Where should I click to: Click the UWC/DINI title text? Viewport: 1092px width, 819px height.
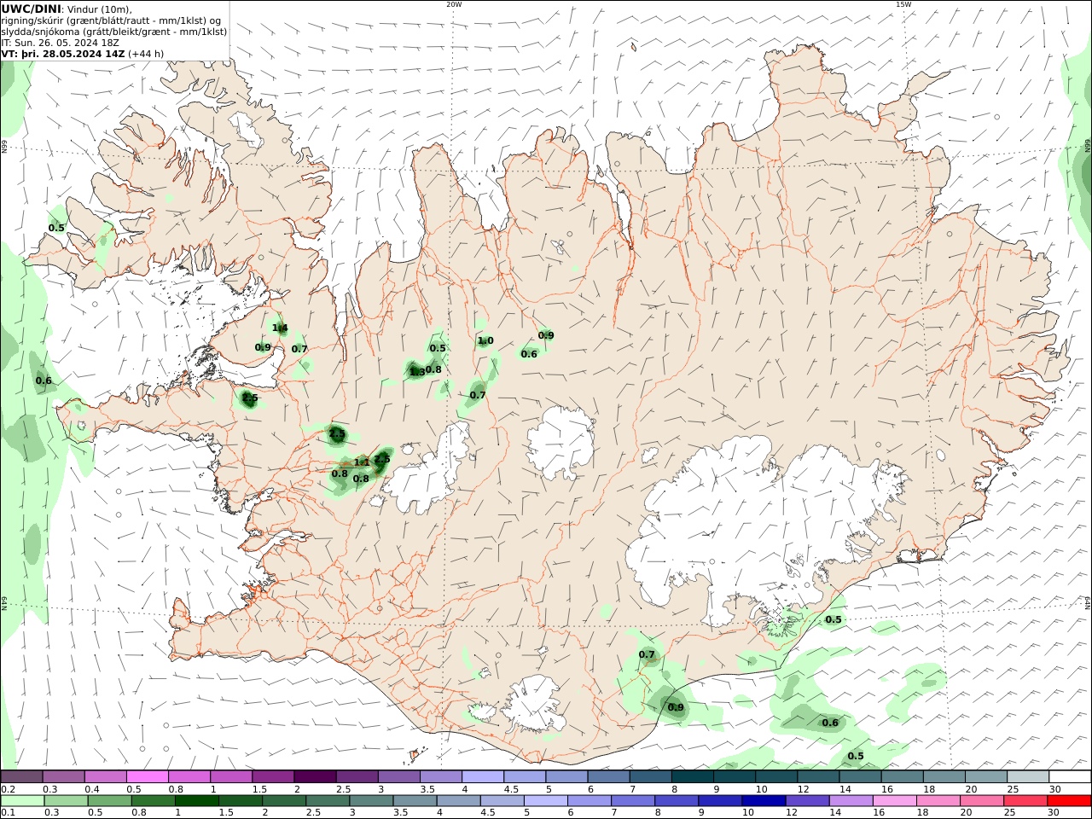point(32,9)
